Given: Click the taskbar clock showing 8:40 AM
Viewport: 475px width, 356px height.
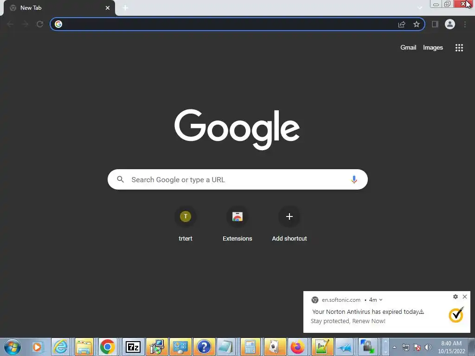Looking at the screenshot, I should click(x=451, y=347).
